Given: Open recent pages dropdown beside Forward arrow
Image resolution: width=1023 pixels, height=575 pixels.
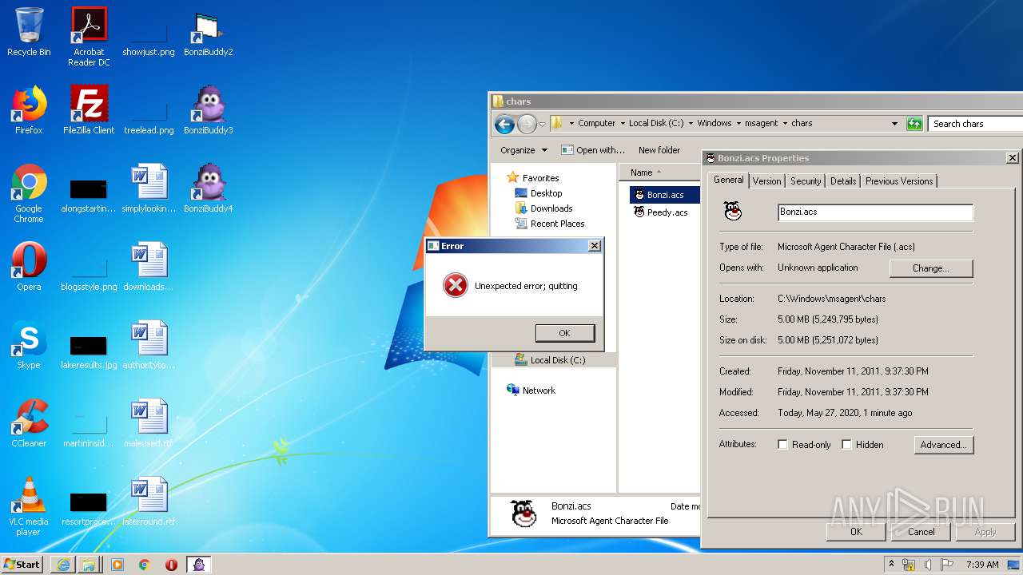Looking at the screenshot, I should (x=542, y=124).
